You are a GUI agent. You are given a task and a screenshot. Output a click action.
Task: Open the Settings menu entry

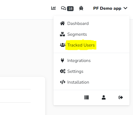[91, 71]
